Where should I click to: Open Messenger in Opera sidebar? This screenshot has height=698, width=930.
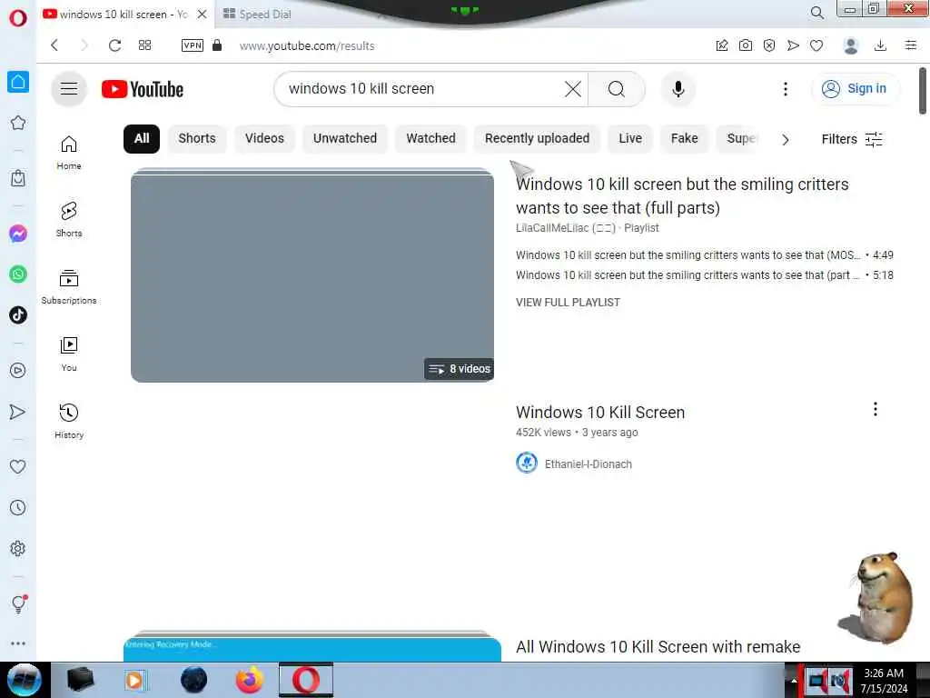[18, 234]
